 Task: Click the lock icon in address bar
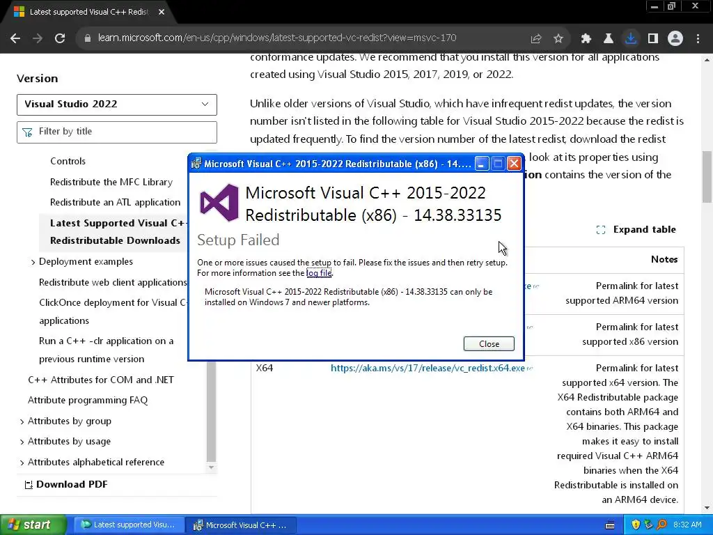click(87, 38)
